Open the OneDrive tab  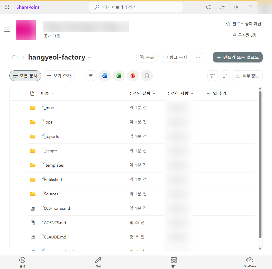[250, 262]
